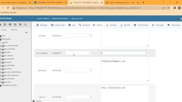Switch to FASTPANEL HOSTING CONTROL tab
The height and width of the screenshot is (102, 182).
(50, 3)
